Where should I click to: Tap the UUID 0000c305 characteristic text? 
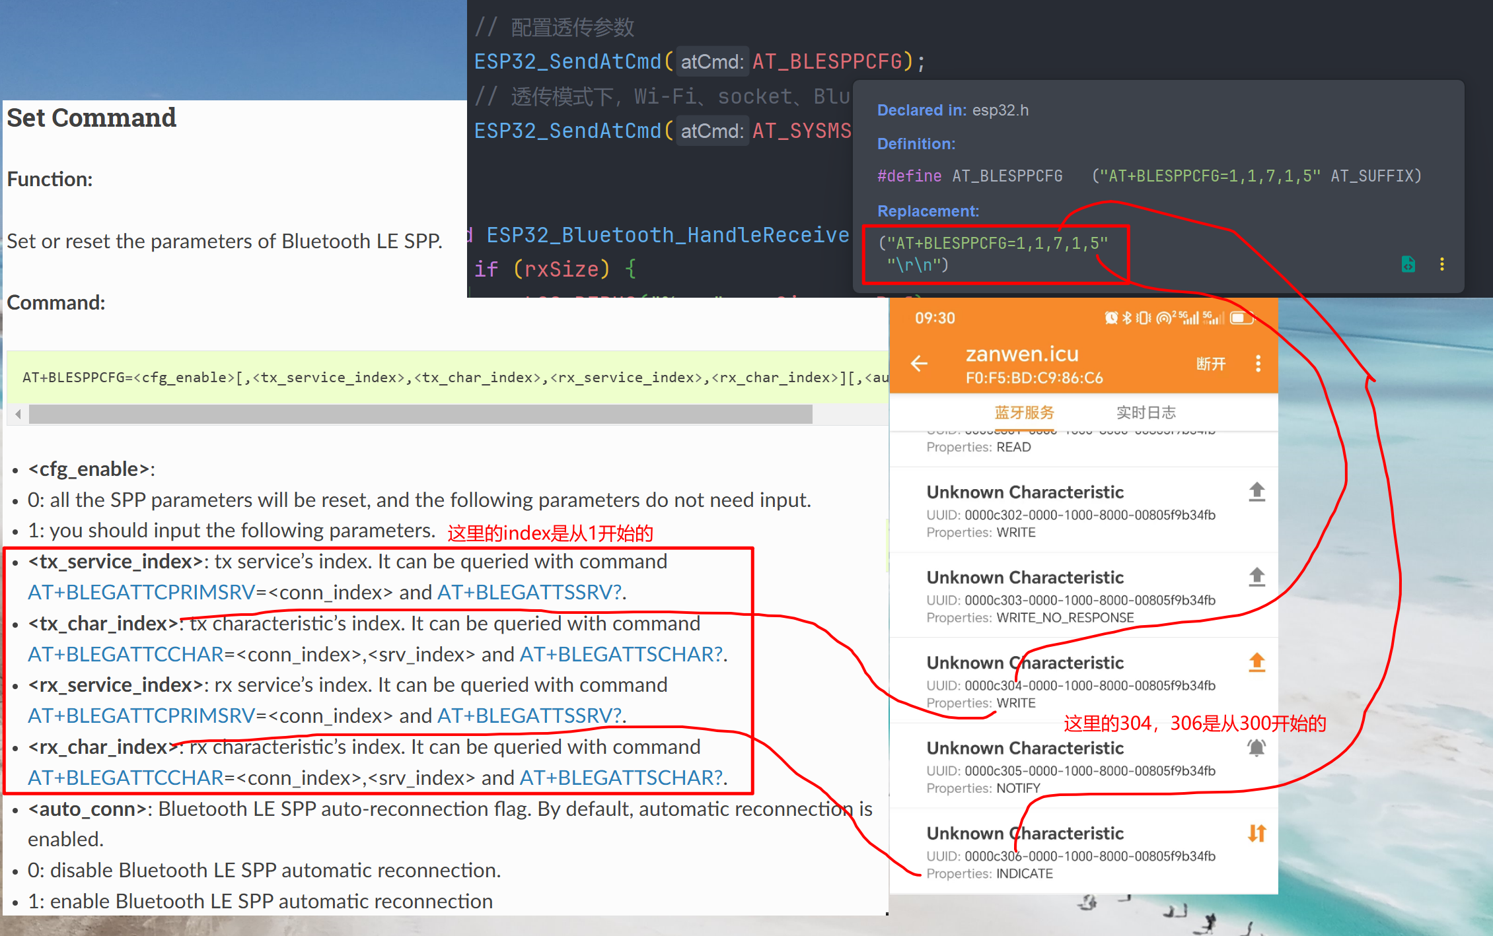(x=1071, y=770)
